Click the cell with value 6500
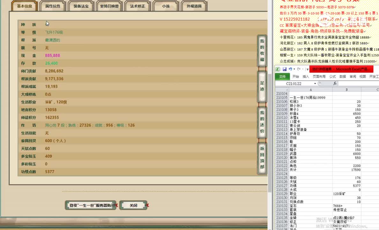The image size is (379, 230). (x=347, y=113)
